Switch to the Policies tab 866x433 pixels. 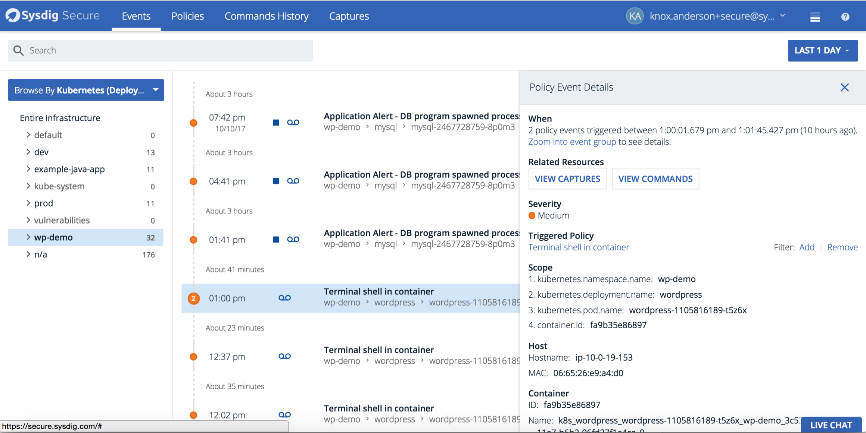(187, 16)
